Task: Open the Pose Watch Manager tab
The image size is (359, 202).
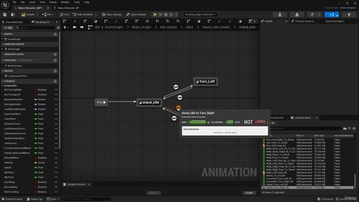Action: (13, 22)
